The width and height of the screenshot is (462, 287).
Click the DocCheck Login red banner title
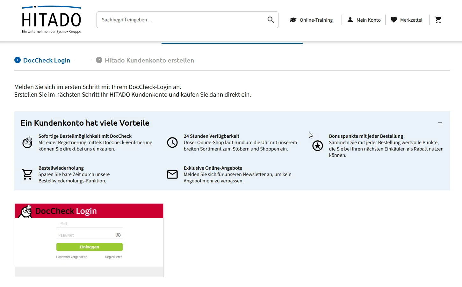click(66, 211)
